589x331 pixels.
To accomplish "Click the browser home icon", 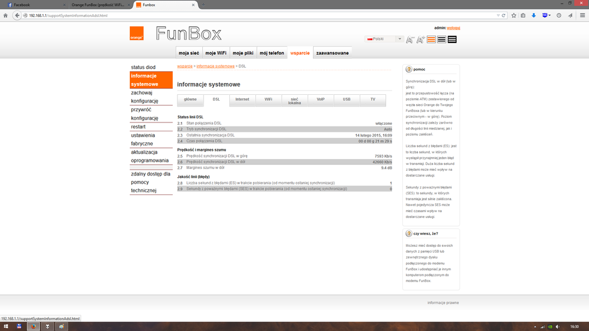I will (x=5, y=15).
